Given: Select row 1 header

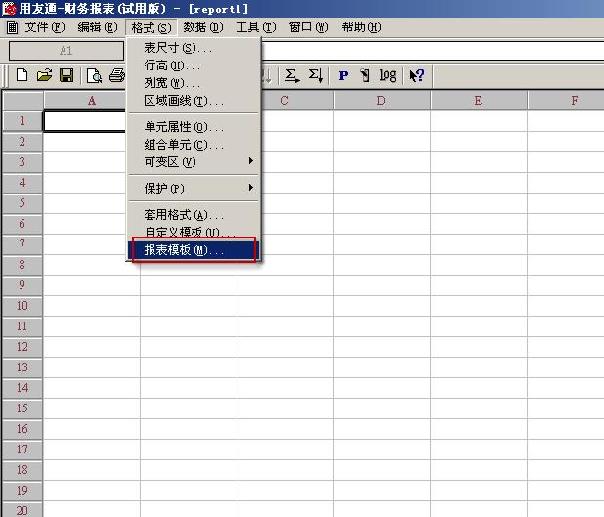Looking at the screenshot, I should coord(22,121).
